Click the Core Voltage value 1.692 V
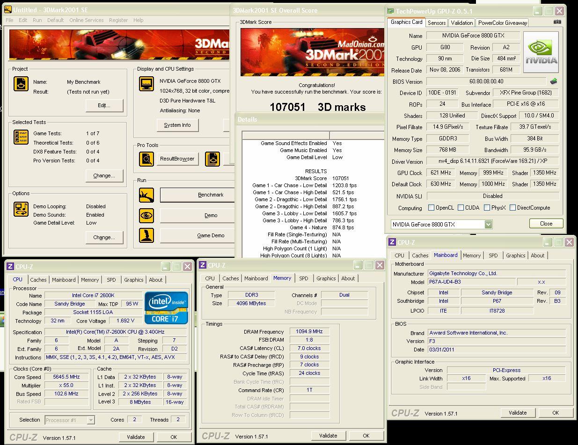Viewport: 578px width, 445px height. click(x=125, y=321)
